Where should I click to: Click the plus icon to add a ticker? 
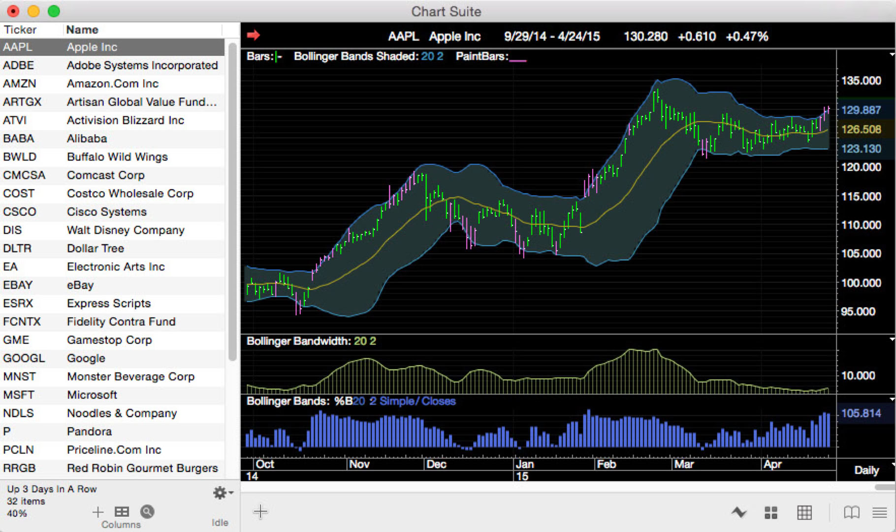click(x=97, y=512)
